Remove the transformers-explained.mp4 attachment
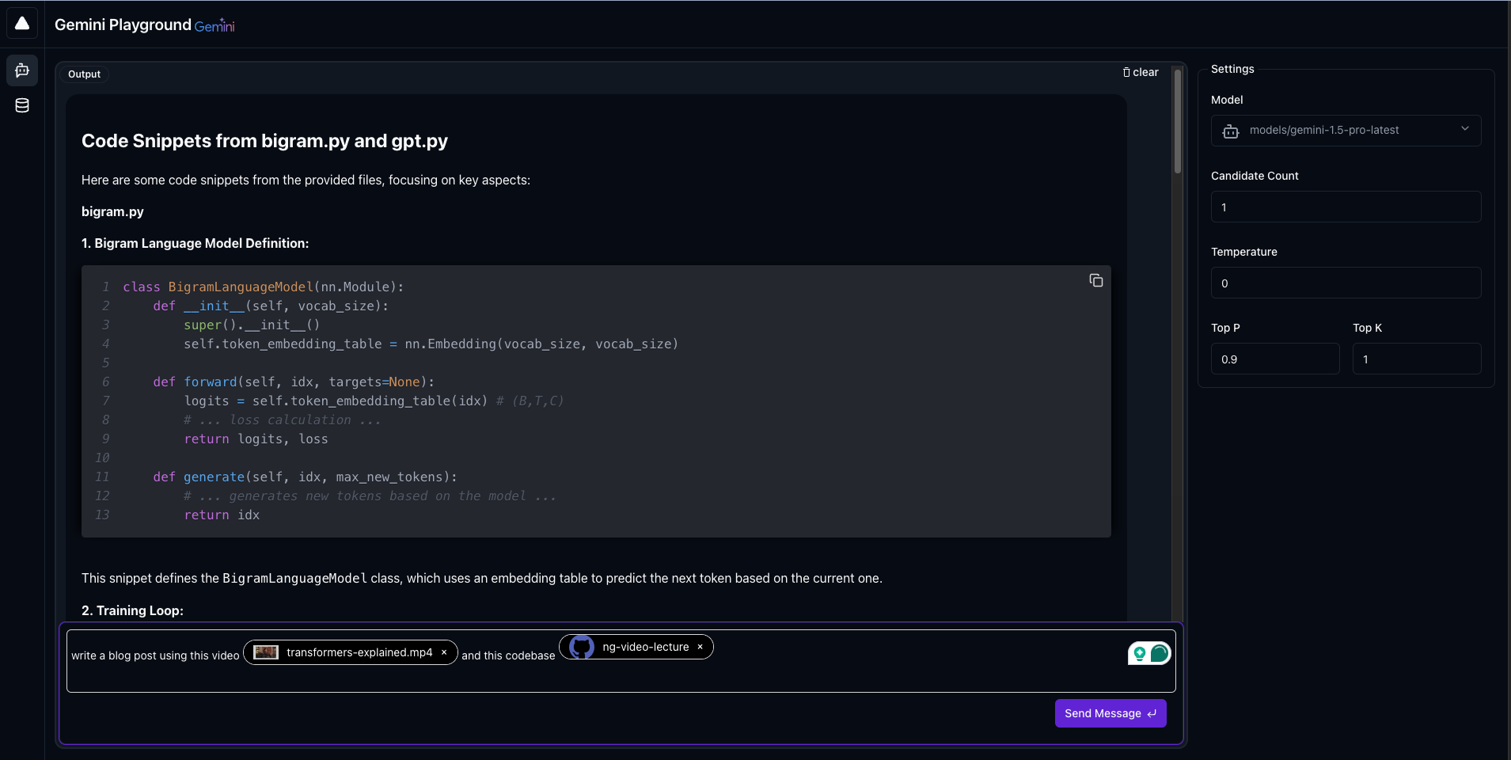 tap(444, 652)
